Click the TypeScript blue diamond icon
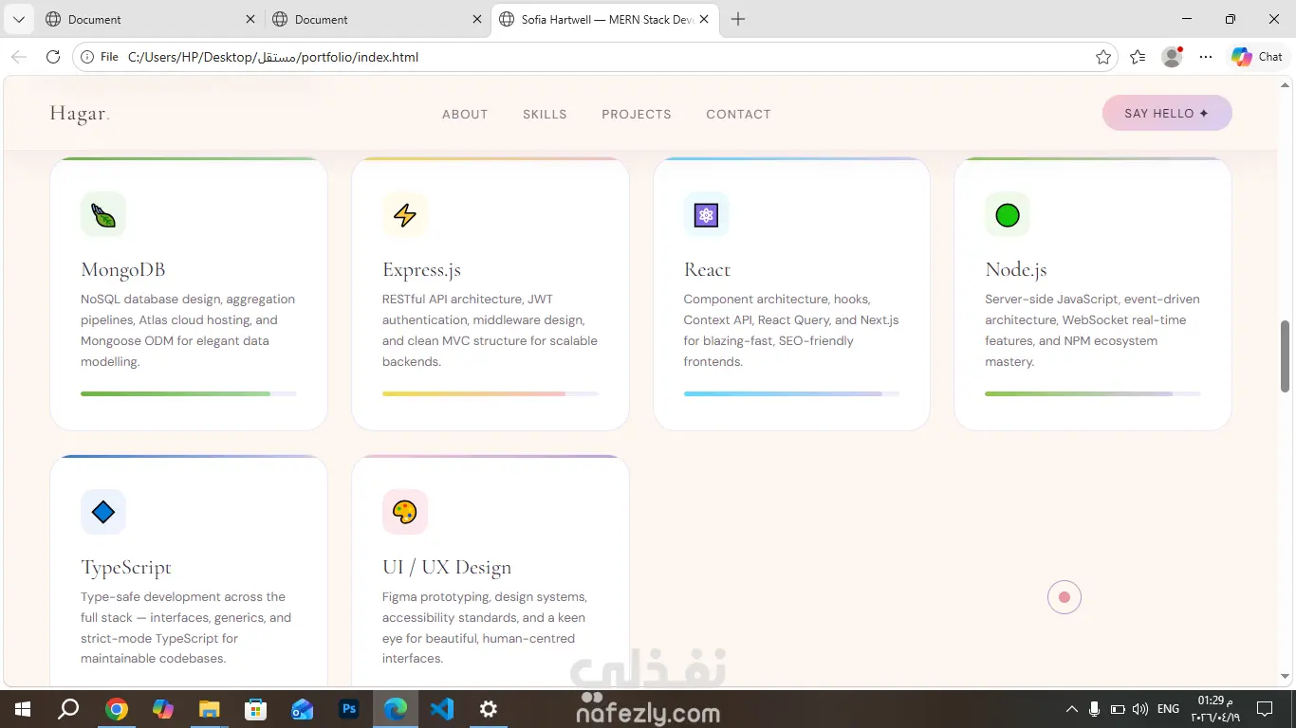 click(x=103, y=513)
